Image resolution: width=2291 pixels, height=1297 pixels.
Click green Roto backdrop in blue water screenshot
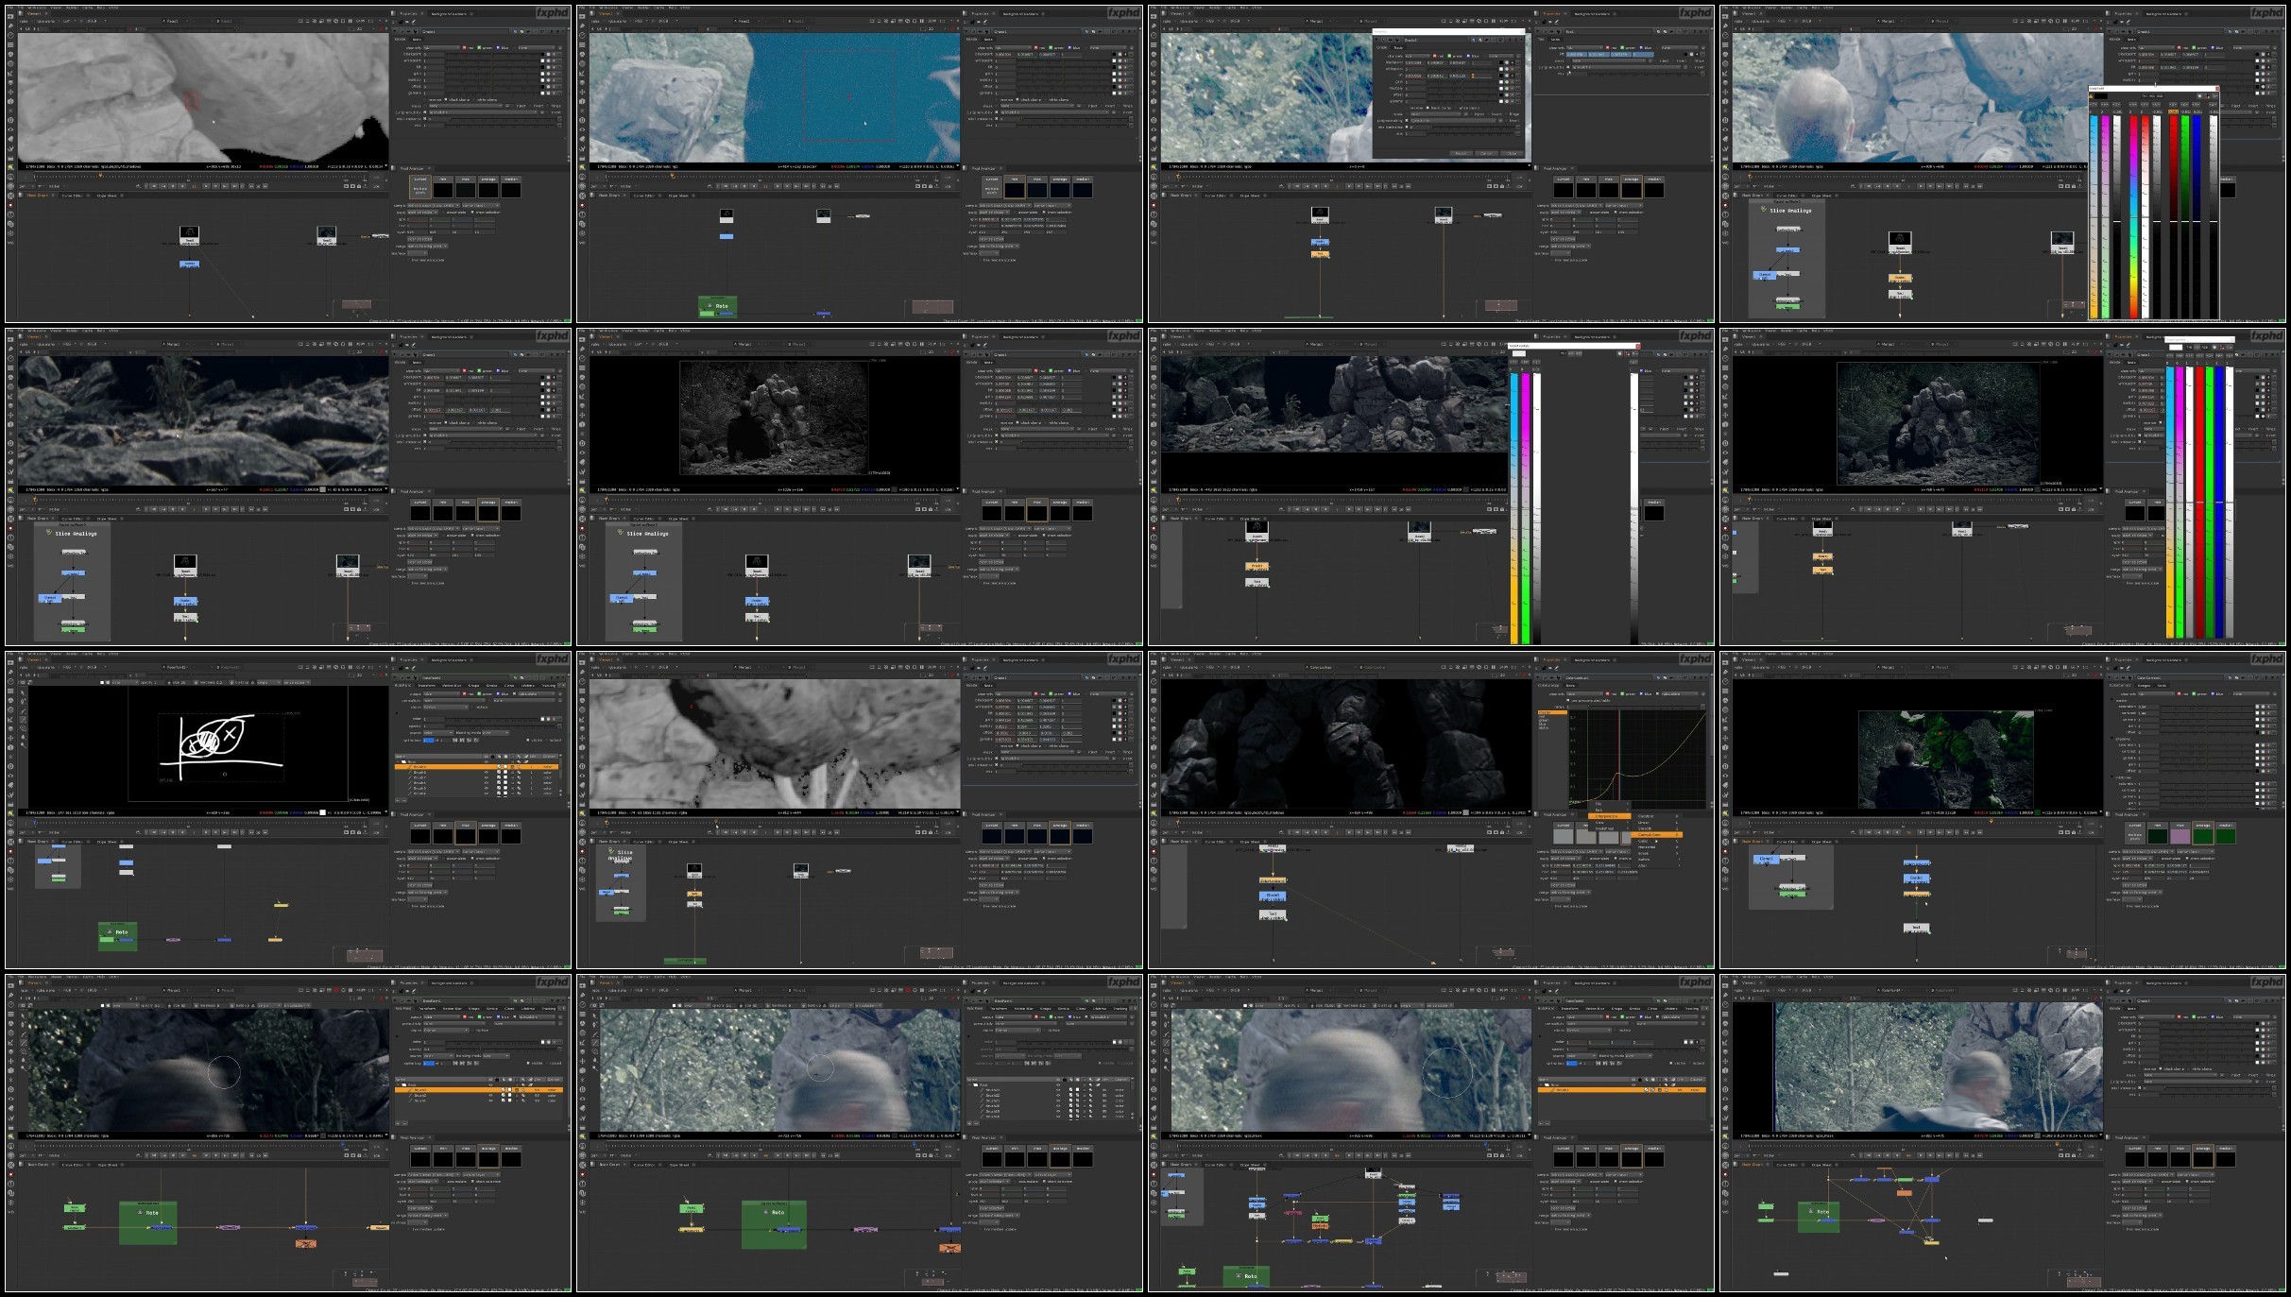point(718,306)
